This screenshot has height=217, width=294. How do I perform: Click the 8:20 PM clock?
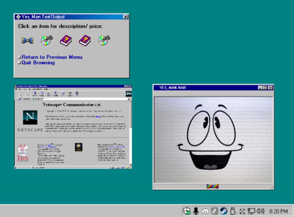278,212
